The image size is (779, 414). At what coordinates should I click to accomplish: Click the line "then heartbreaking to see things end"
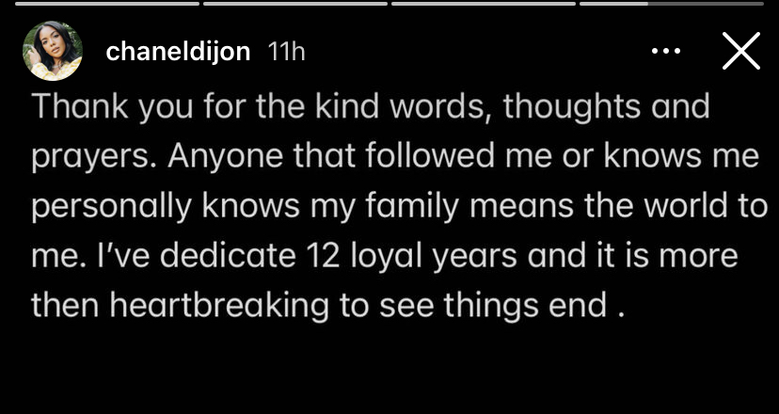[x=326, y=306]
